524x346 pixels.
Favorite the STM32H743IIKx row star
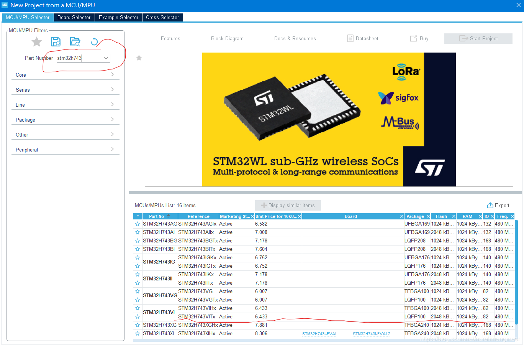(x=138, y=274)
